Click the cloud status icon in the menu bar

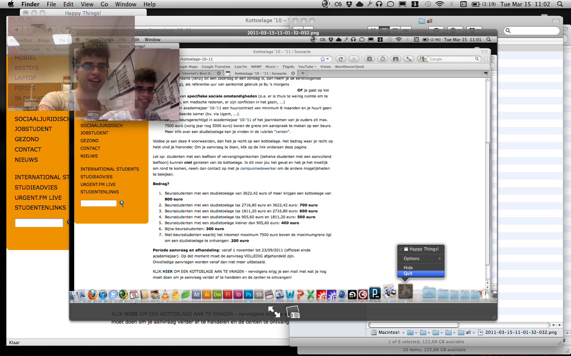point(360,4)
